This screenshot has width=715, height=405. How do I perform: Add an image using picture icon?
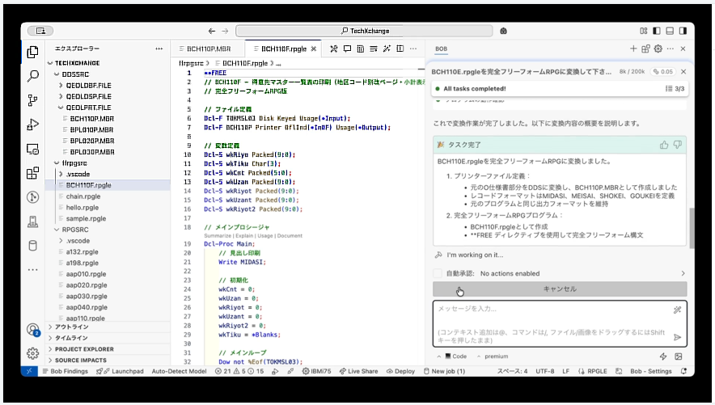point(679,356)
